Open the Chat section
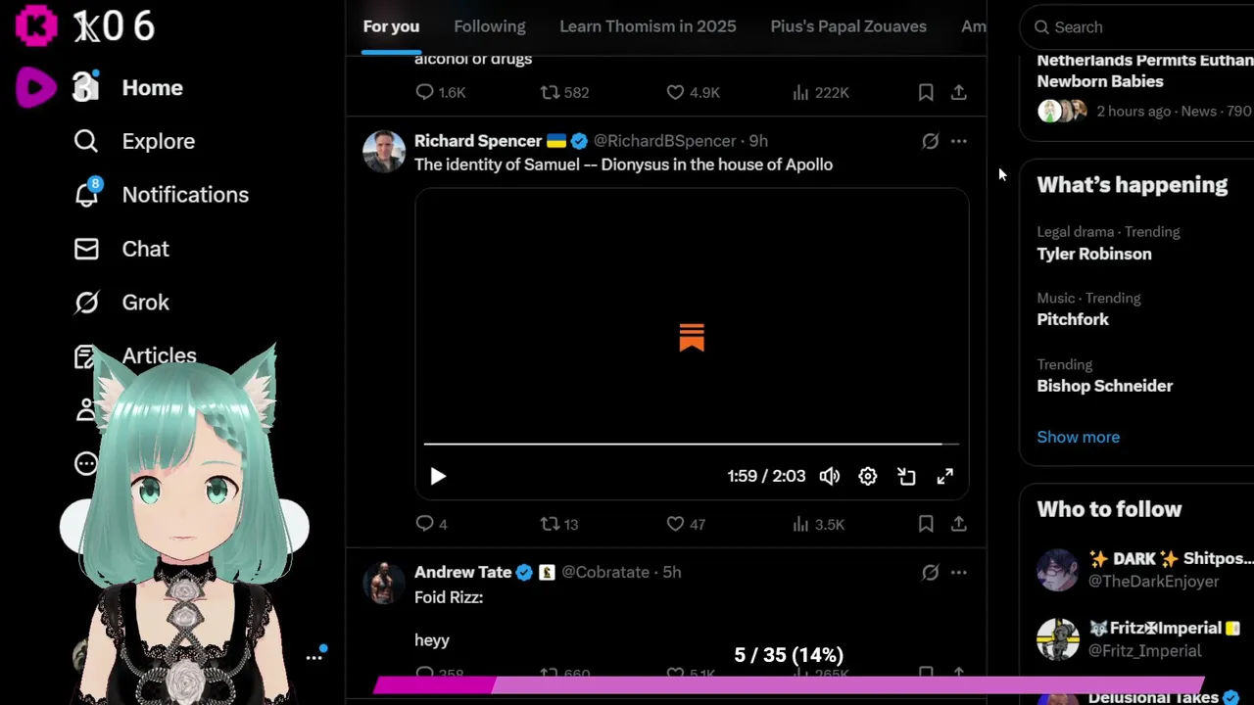 tap(121, 249)
